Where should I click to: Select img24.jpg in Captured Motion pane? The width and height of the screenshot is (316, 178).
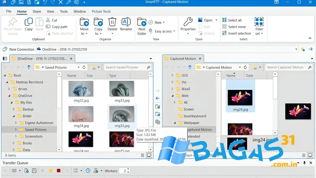240,97
